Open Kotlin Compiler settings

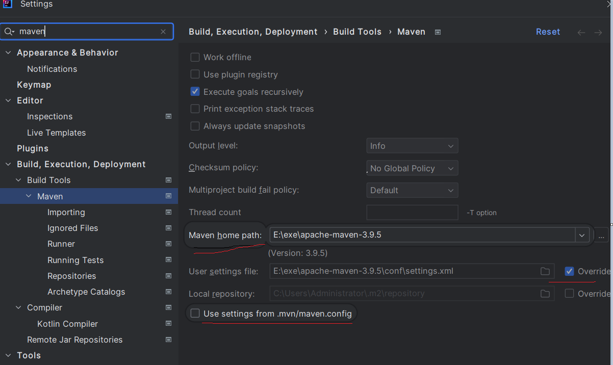click(68, 324)
